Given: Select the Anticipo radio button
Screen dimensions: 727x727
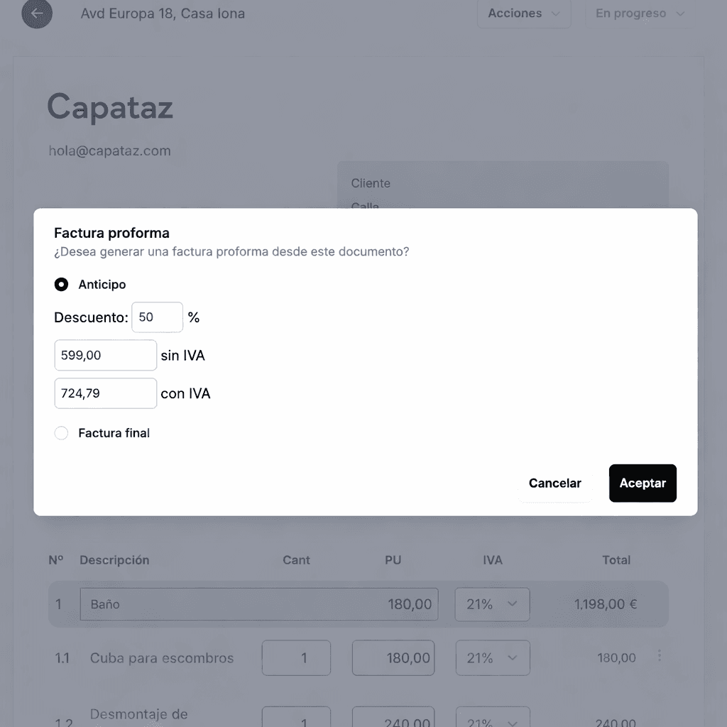Looking at the screenshot, I should tap(61, 284).
